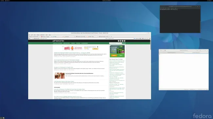The image size is (213, 119).
Task: Open gedit hamburger menu
Action: pos(200,50)
